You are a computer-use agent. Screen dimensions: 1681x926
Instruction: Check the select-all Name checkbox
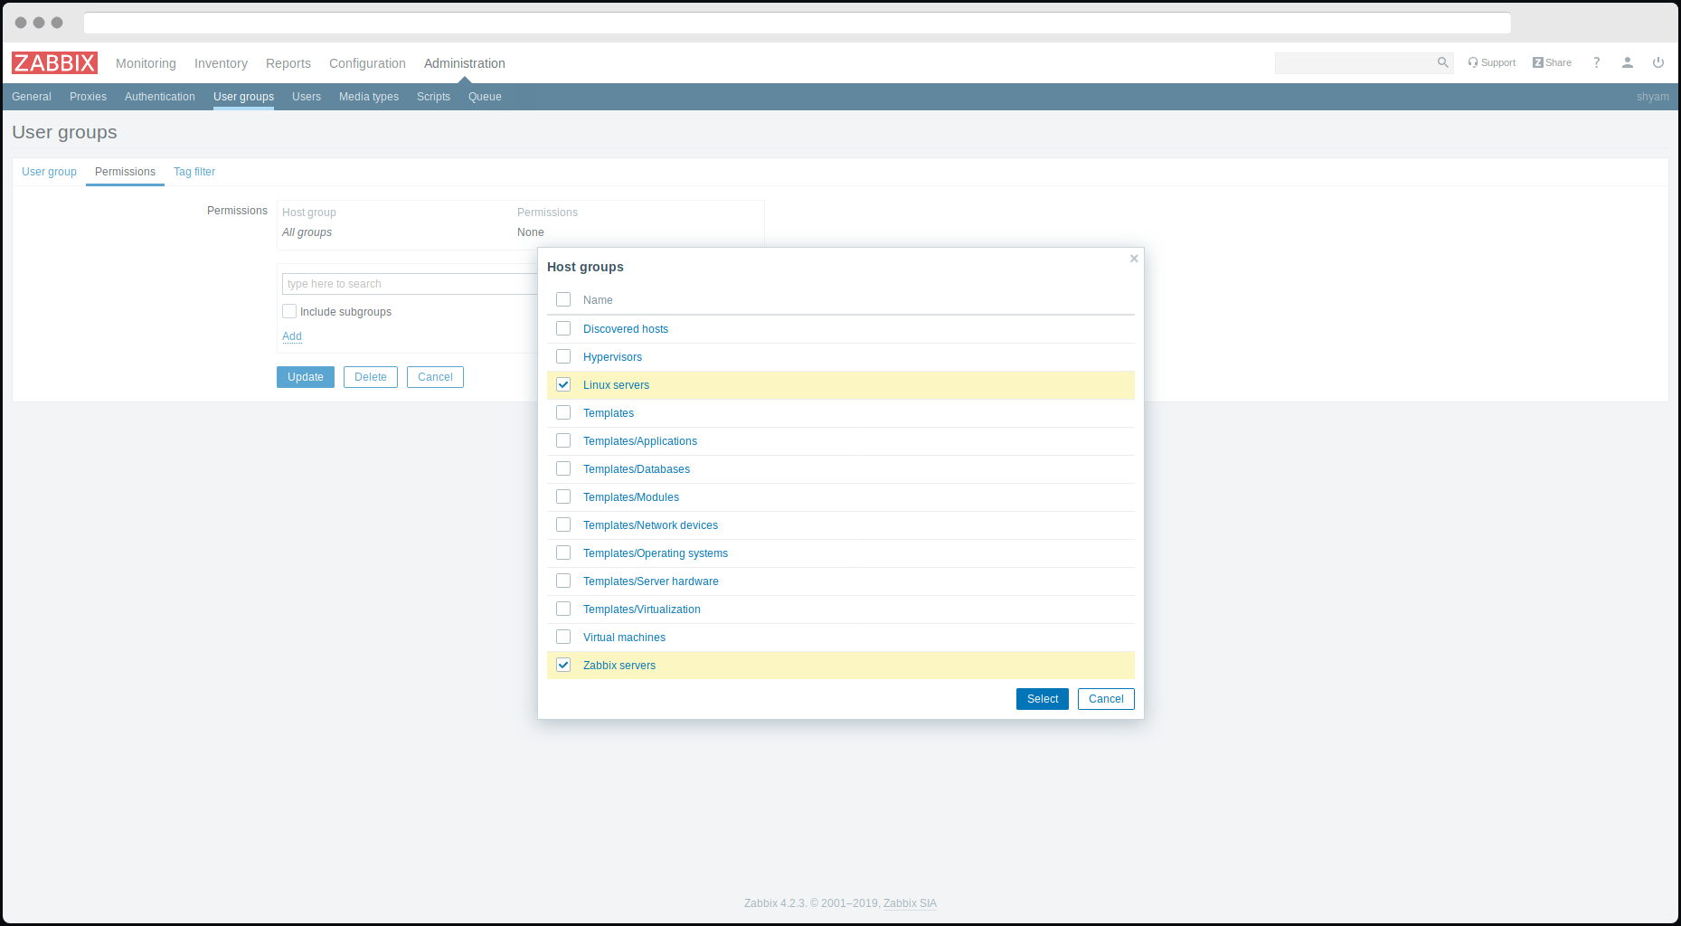click(563, 299)
